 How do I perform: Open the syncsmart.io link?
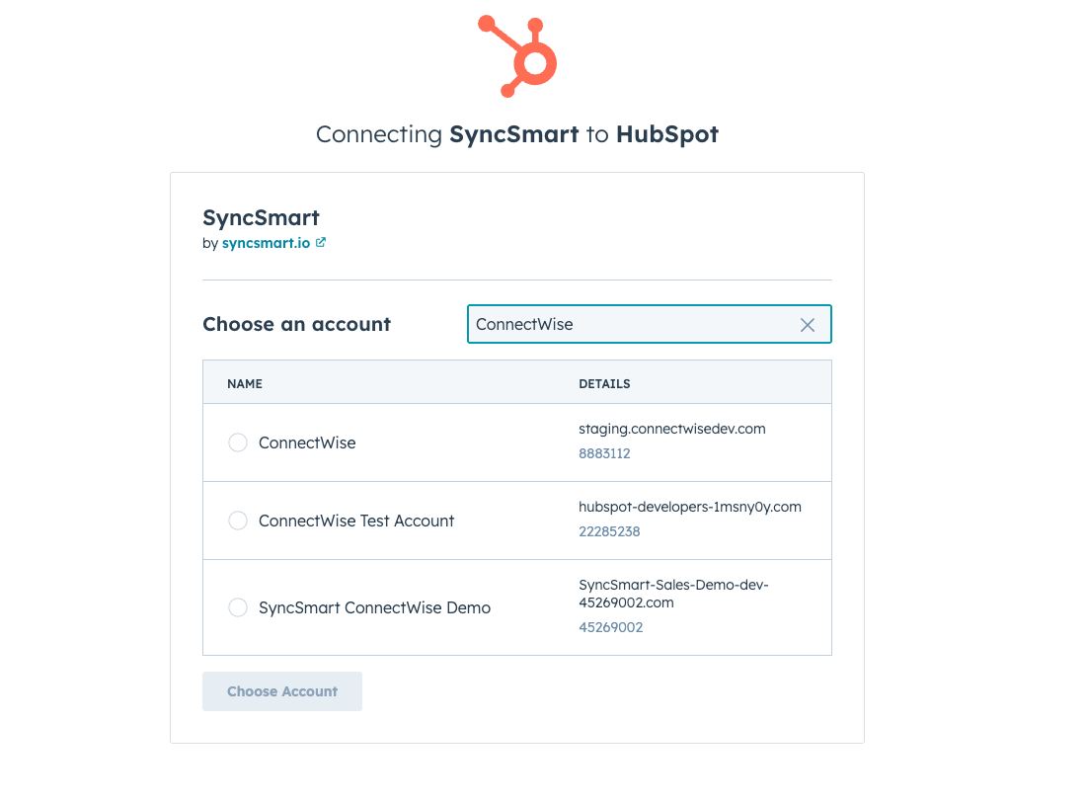(266, 243)
